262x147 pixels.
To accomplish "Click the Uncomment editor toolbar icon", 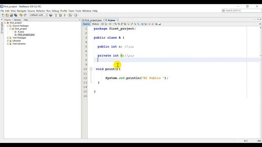I will coord(160,24).
